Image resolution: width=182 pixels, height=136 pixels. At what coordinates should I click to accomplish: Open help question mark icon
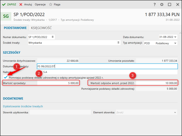pyautogui.click(x=155, y=5)
